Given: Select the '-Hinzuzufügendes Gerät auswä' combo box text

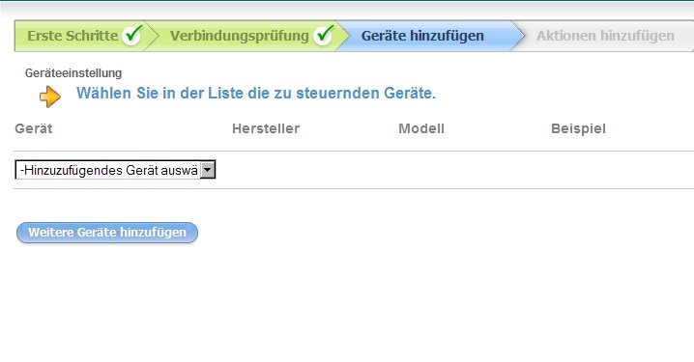Looking at the screenshot, I should click(108, 170).
